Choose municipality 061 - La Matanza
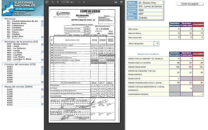The image size is (208, 130). [17, 48]
